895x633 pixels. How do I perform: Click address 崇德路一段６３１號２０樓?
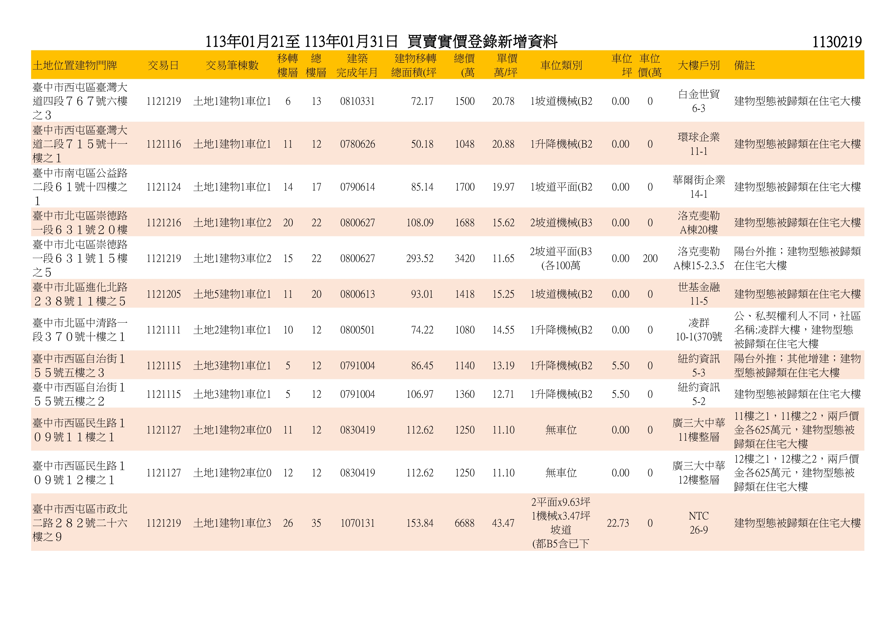click(x=80, y=223)
